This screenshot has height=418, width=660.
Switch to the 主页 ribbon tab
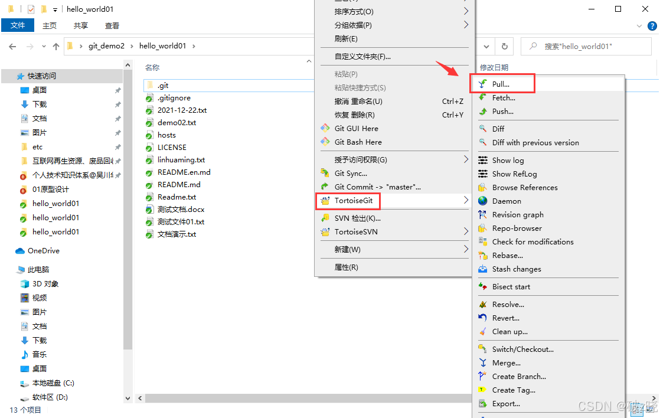[50, 25]
